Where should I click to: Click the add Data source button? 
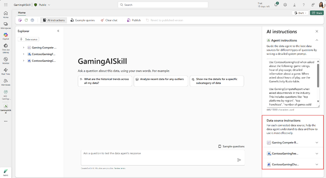click(x=28, y=39)
